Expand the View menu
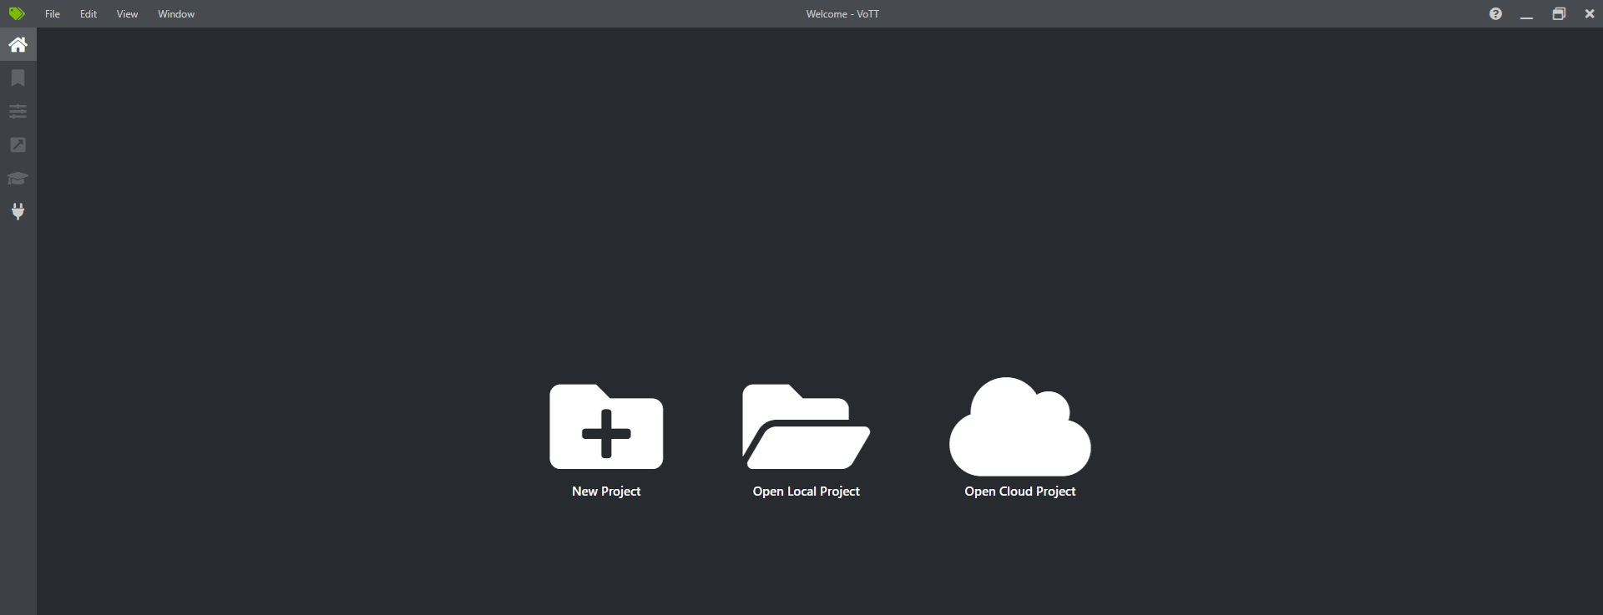 pyautogui.click(x=127, y=14)
